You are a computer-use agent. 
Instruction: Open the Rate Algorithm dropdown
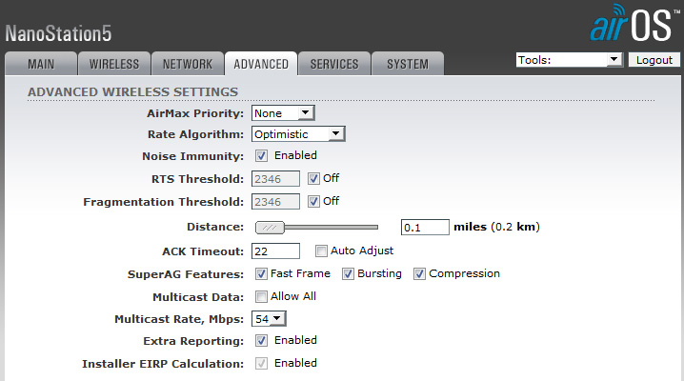298,134
